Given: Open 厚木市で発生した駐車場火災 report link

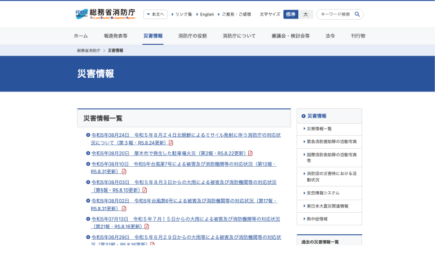Looking at the screenshot, I should tap(169, 153).
